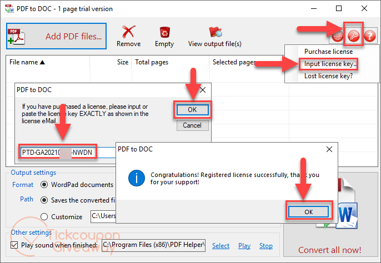Click the Play sound link

244,246
